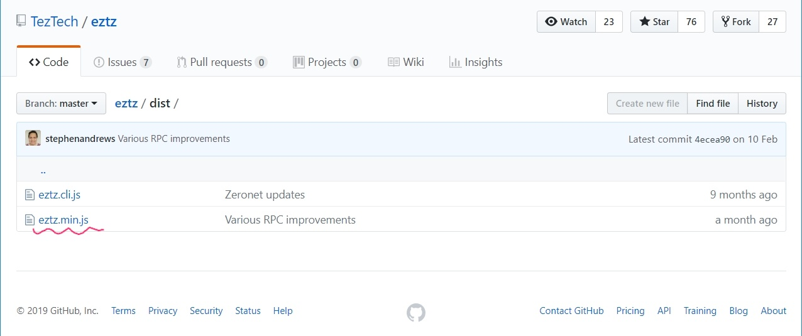The width and height of the screenshot is (802, 336).
Task: Click the file icon next to eztz.cli.js
Action: tap(30, 195)
